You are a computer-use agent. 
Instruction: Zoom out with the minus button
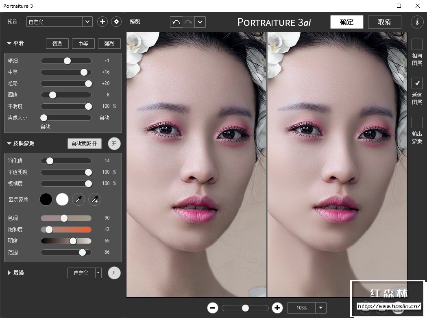point(213,308)
